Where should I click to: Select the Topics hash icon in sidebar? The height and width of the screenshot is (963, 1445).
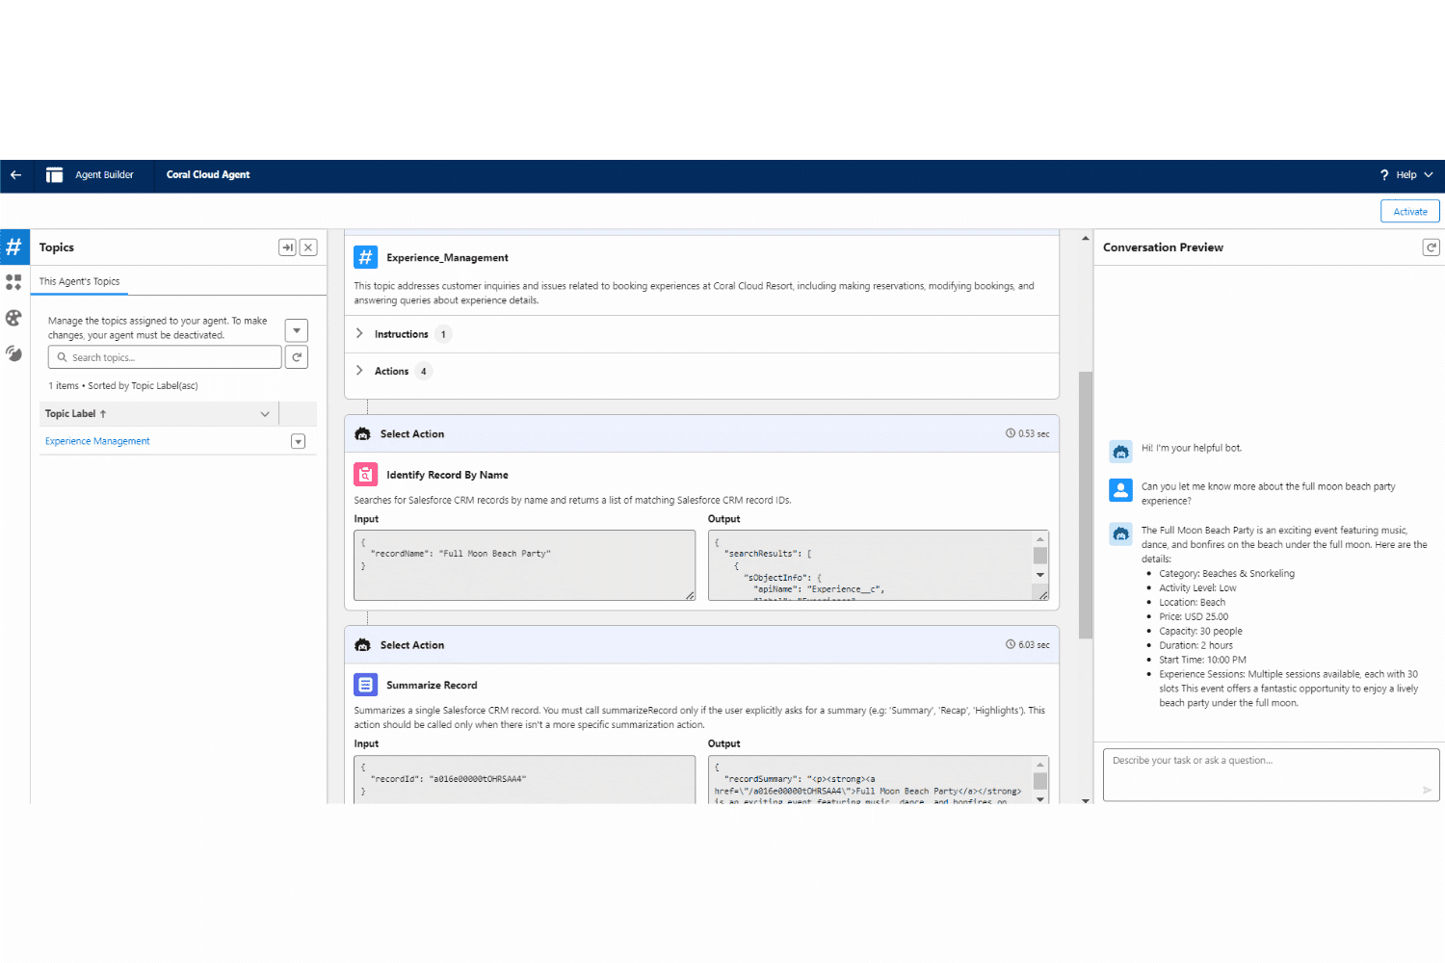[x=14, y=247]
